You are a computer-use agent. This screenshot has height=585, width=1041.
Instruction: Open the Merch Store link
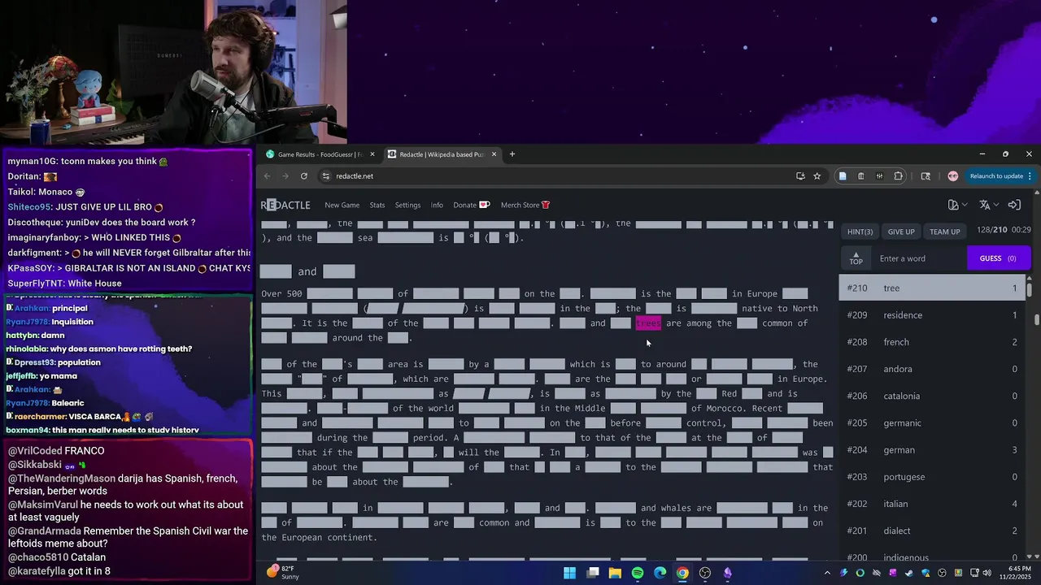525,205
